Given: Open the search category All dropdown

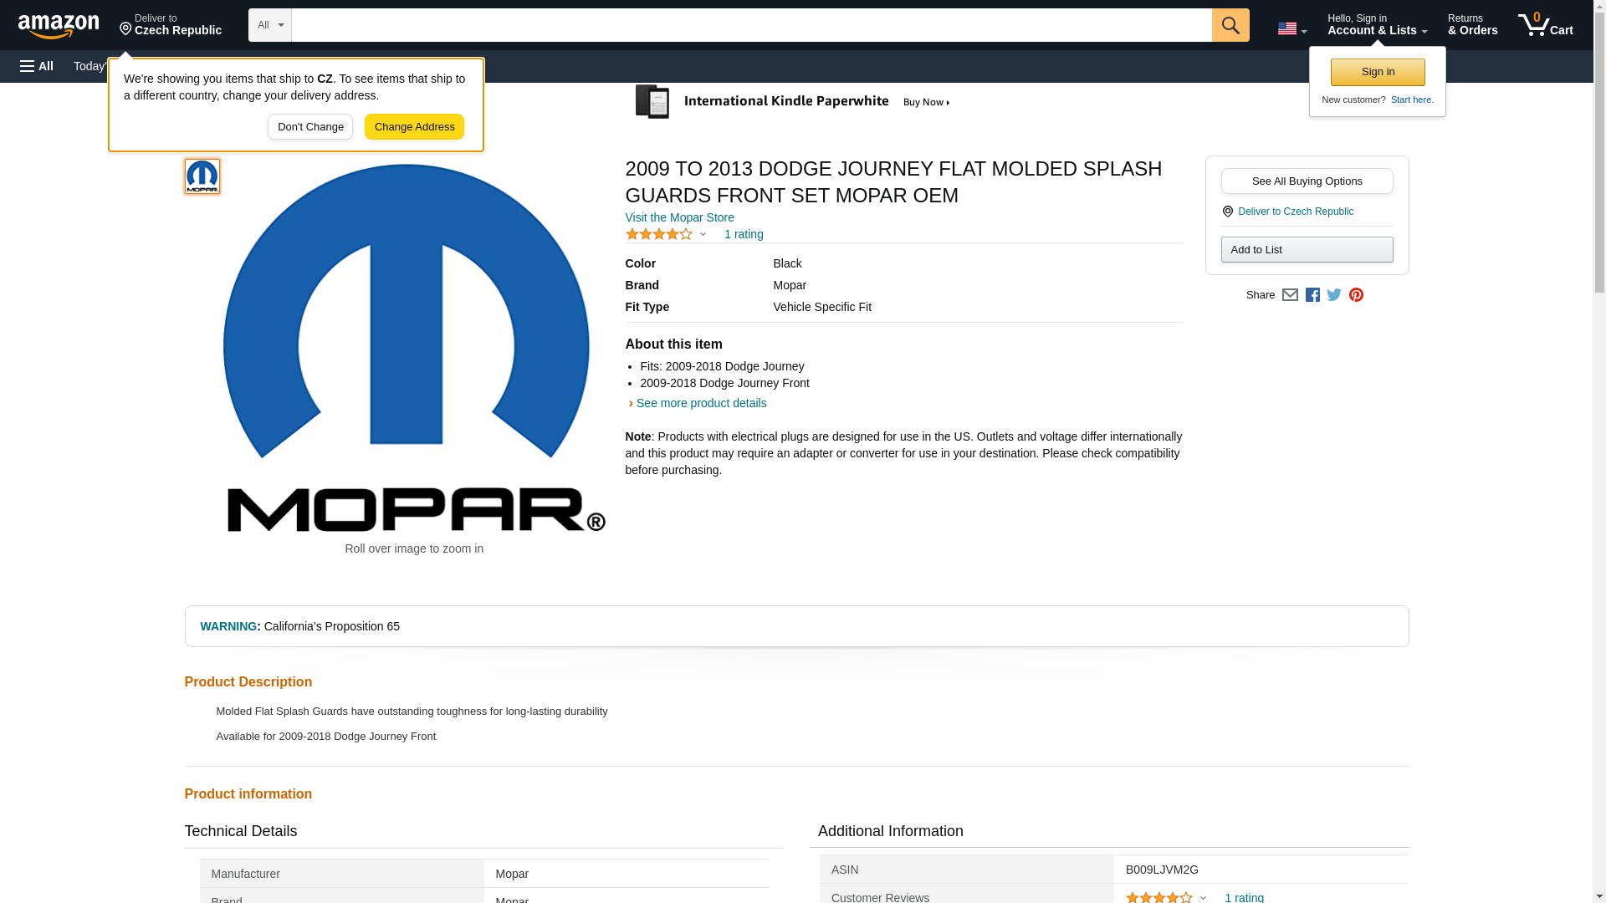Looking at the screenshot, I should tap(269, 25).
